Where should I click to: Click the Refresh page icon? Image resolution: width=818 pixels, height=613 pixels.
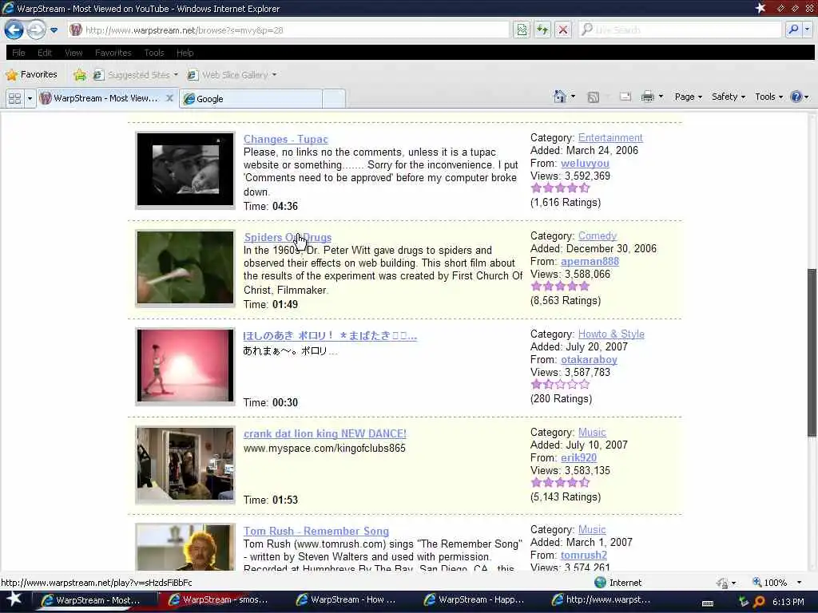[x=542, y=30]
